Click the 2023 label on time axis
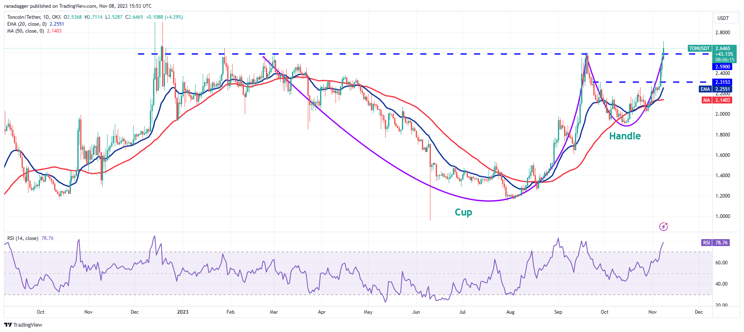The image size is (744, 332). click(x=183, y=312)
